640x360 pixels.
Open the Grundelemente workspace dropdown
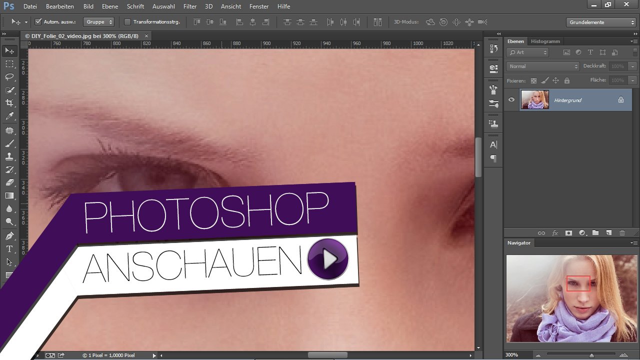click(601, 22)
